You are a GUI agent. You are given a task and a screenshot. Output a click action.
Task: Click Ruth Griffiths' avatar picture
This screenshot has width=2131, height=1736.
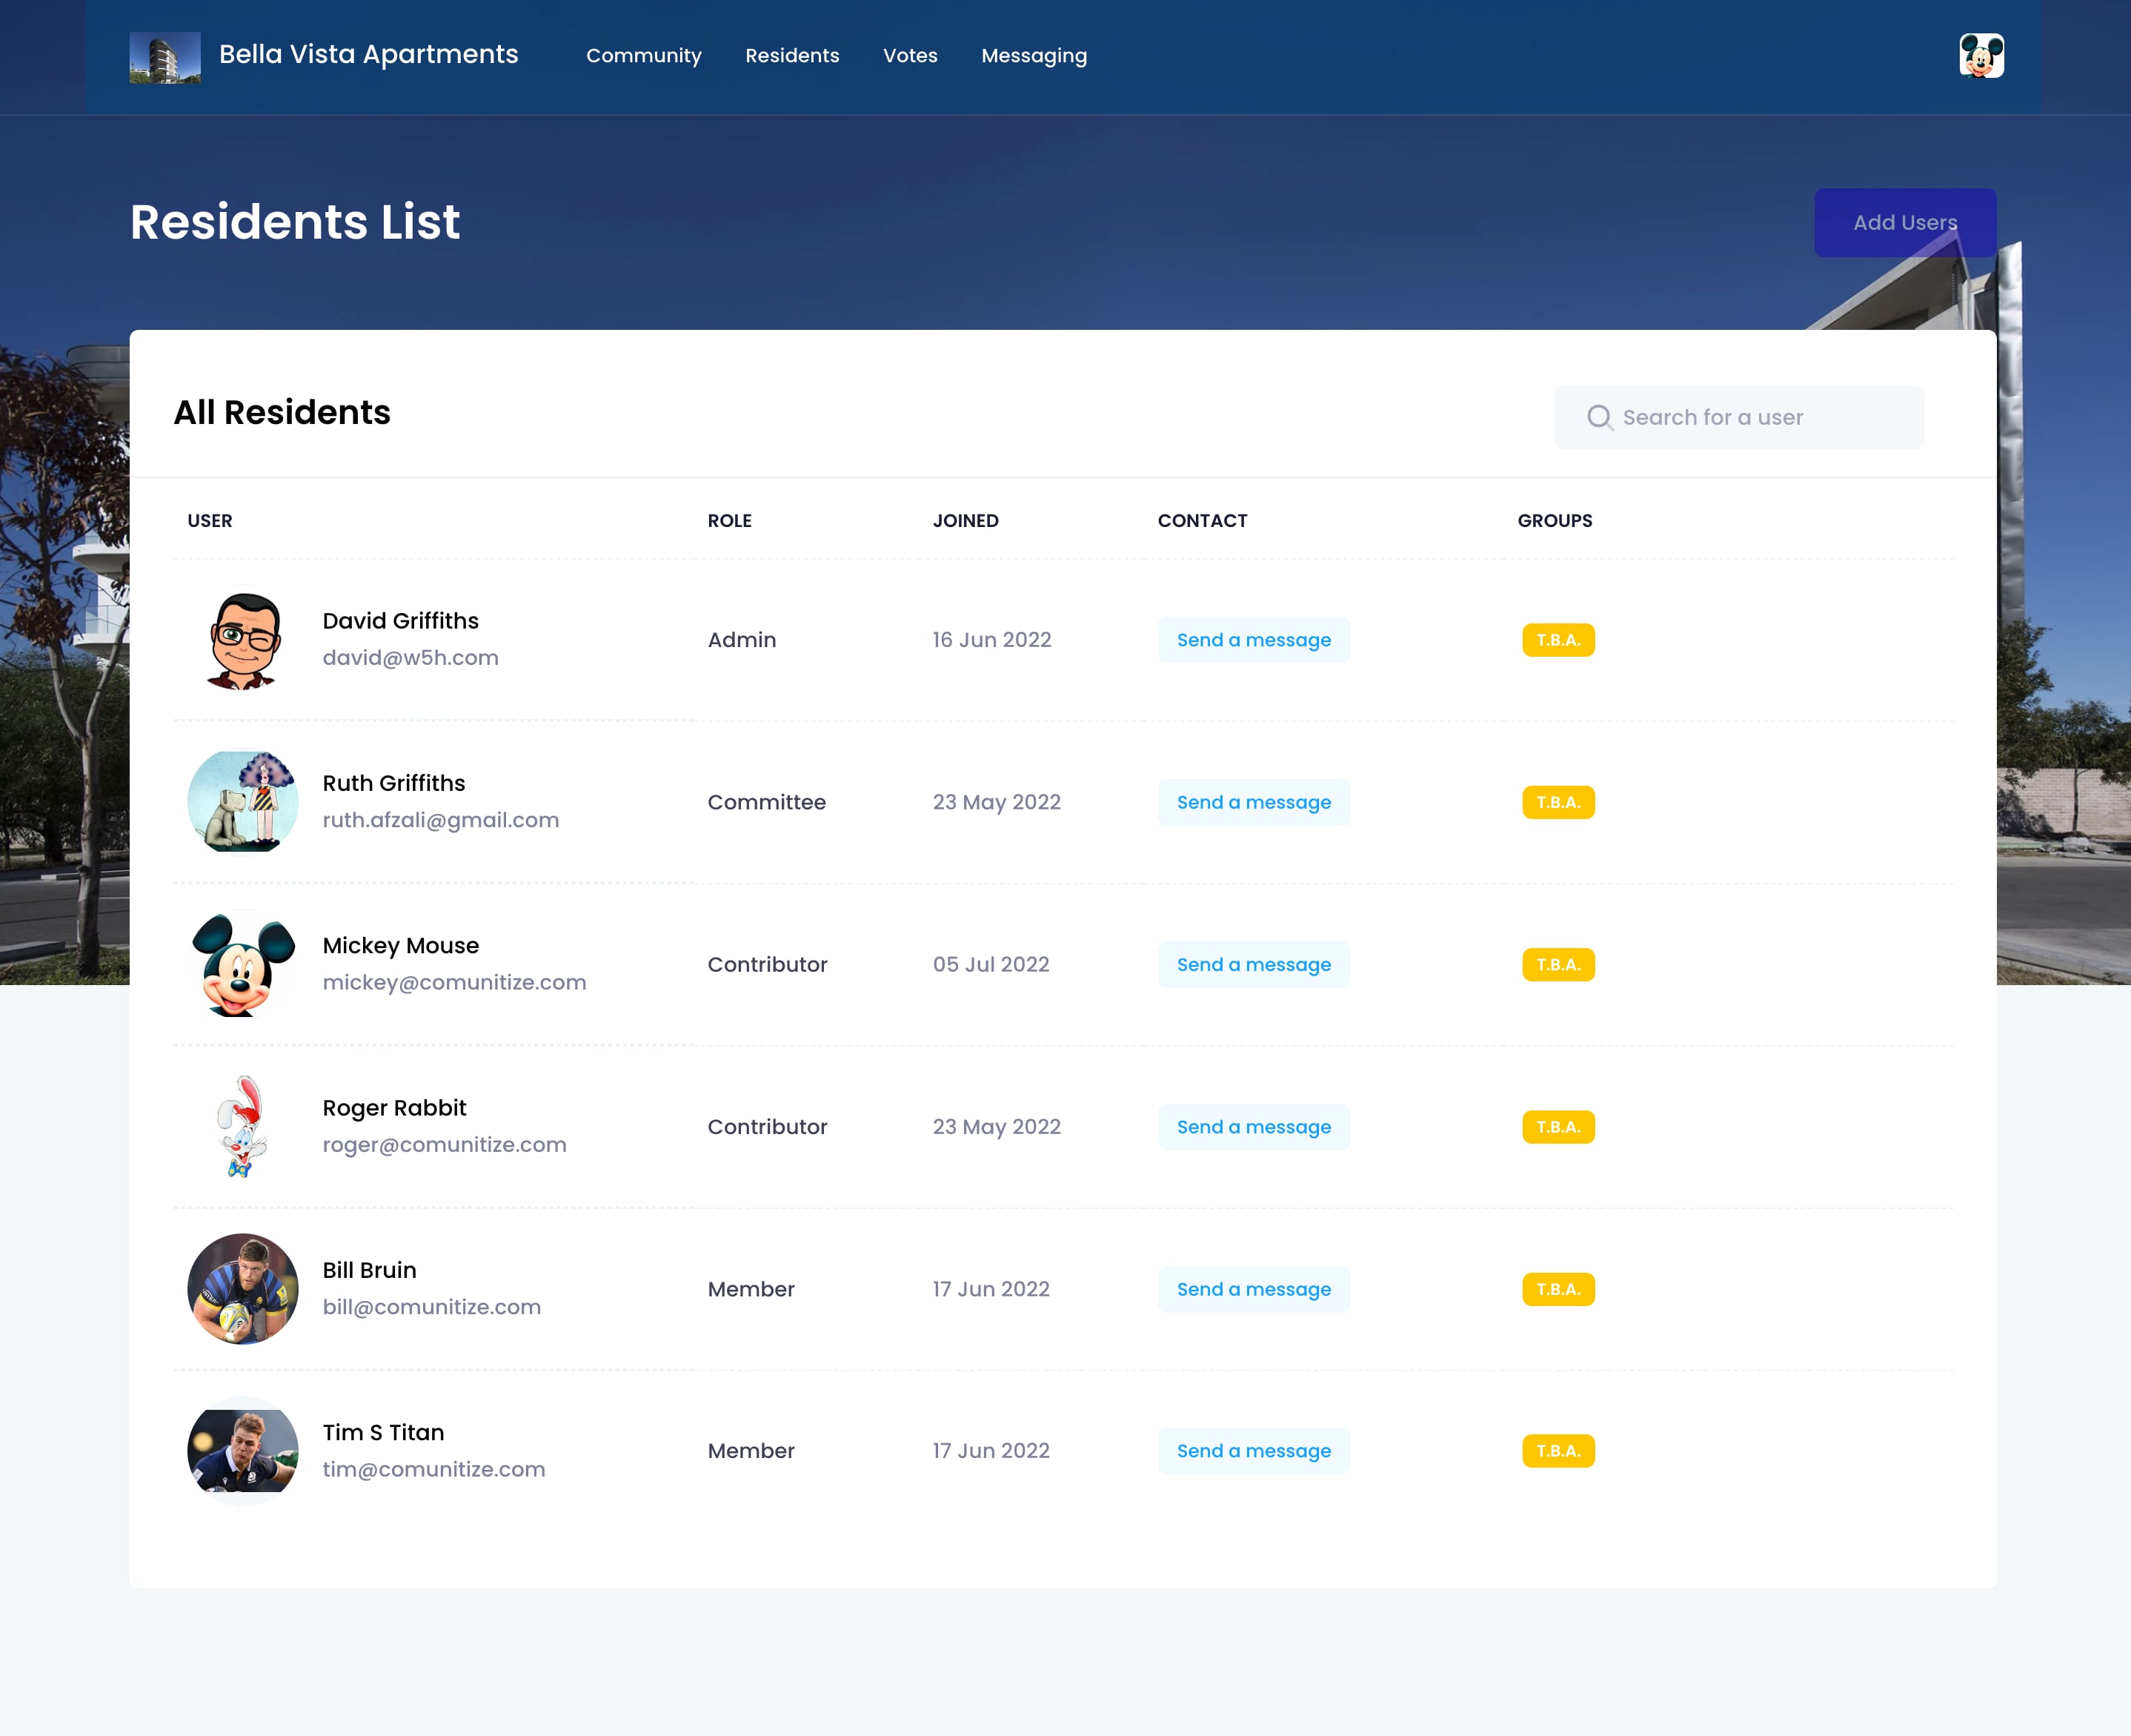(243, 802)
